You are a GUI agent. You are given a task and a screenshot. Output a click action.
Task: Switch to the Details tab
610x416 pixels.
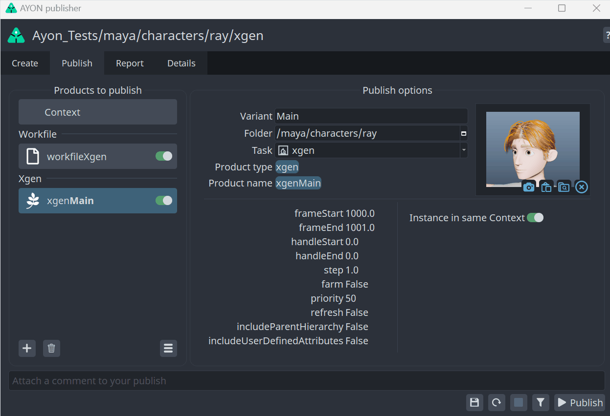(181, 63)
